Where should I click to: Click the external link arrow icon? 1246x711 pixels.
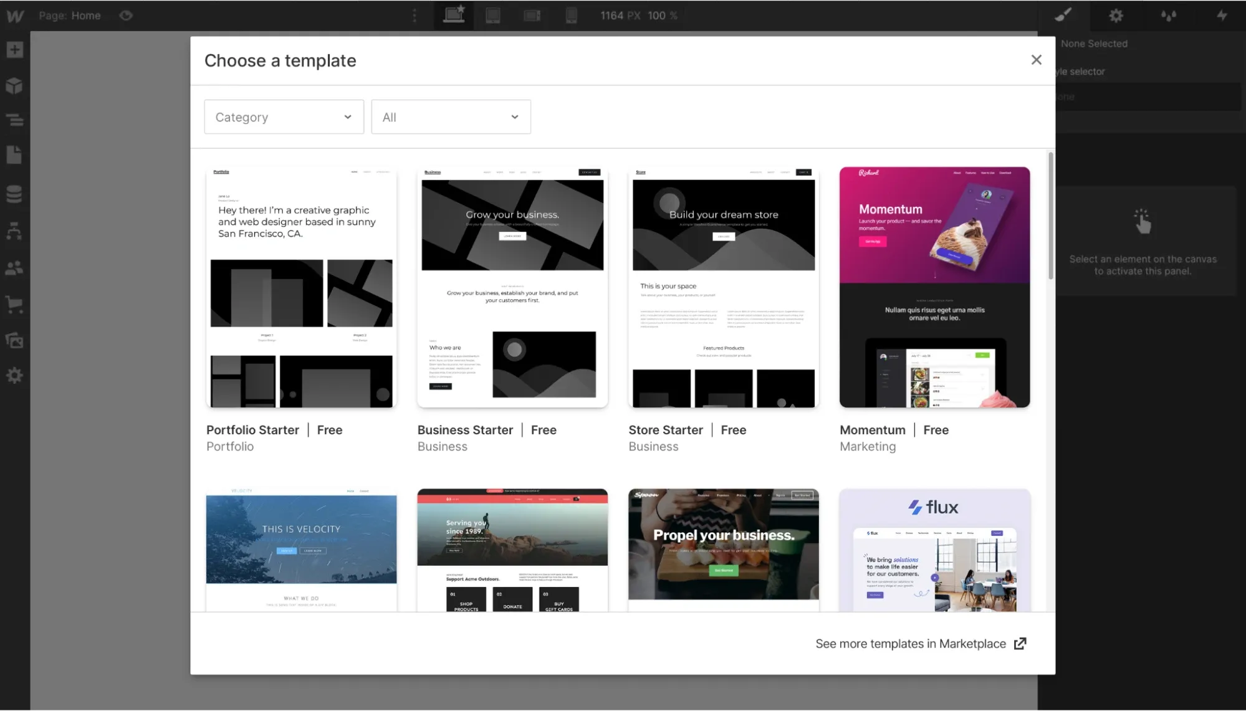coord(1020,644)
